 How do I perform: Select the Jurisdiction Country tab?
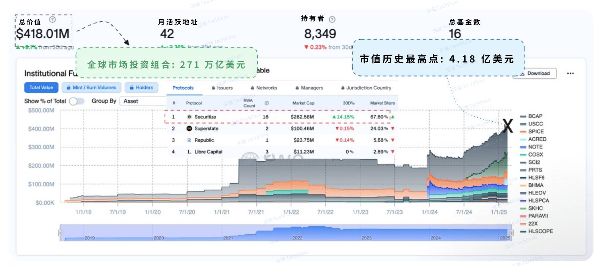click(366, 88)
